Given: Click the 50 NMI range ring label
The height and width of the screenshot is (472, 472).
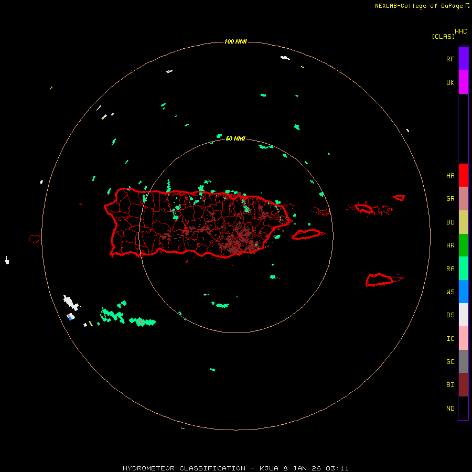Looking at the screenshot, I should 235,139.
